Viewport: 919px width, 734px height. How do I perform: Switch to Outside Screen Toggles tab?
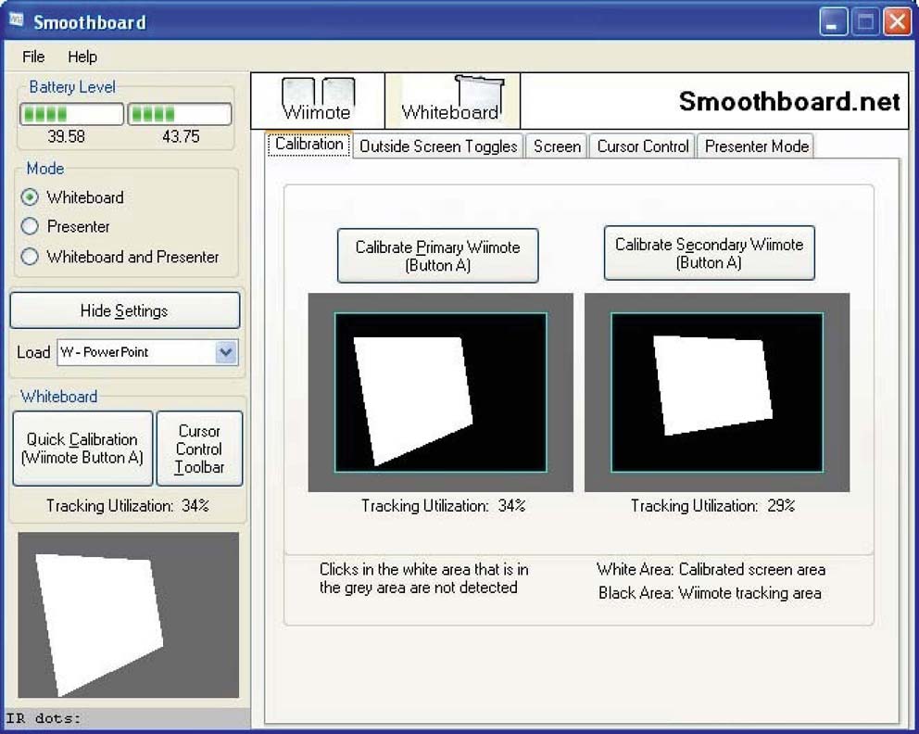(438, 146)
